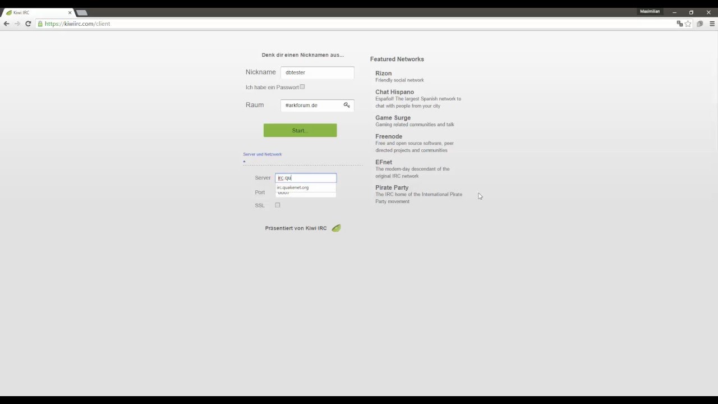
Task: Bookmark this page with star icon
Action: (x=688, y=24)
